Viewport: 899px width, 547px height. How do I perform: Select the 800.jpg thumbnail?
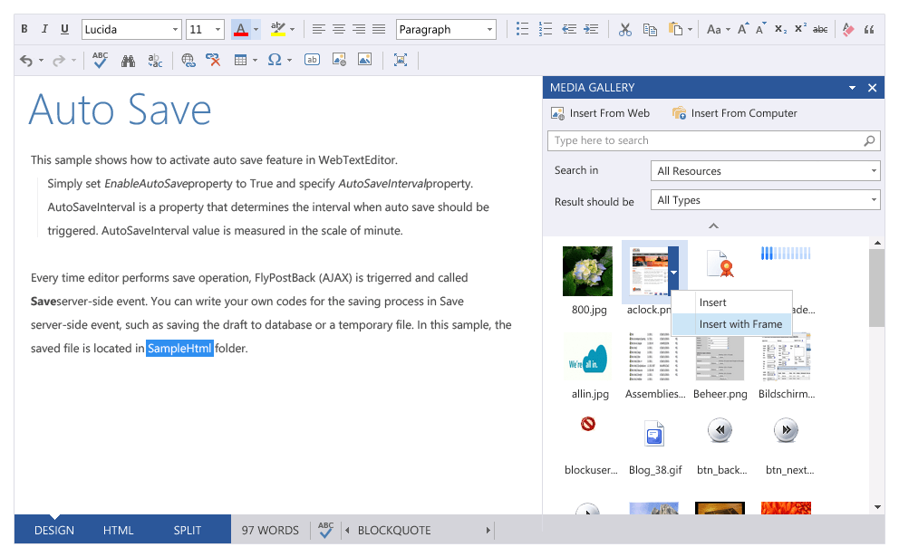coord(587,271)
